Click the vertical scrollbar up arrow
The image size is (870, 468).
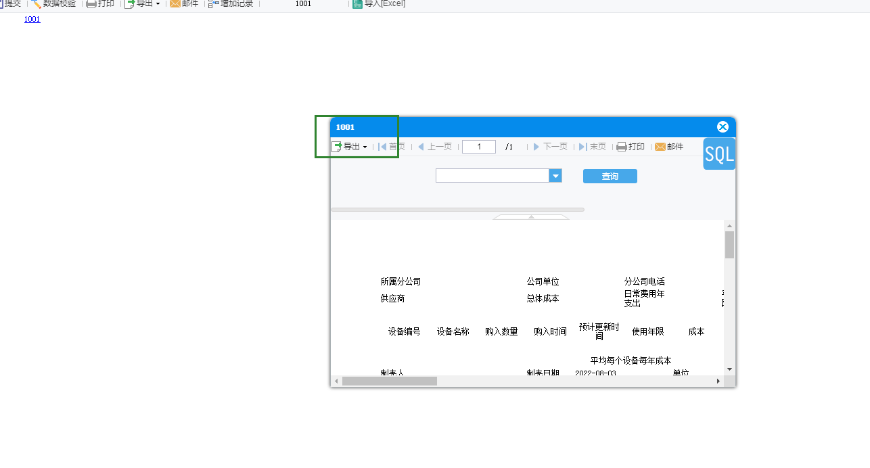[x=729, y=225]
